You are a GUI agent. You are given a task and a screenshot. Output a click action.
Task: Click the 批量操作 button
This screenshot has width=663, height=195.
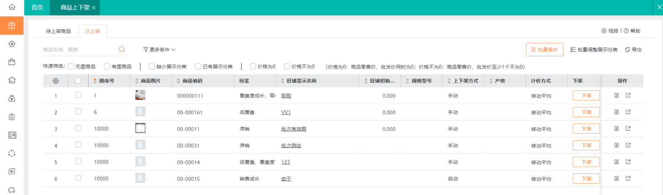click(544, 50)
